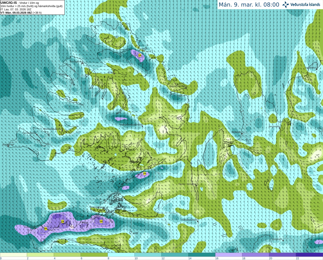This screenshot has width=323, height=260.
Task: Click the Bergstaðir station label
Action: 274,126
